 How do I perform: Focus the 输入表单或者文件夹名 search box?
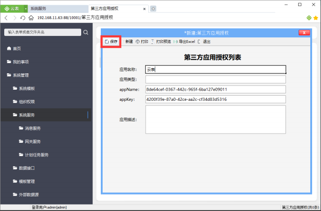tap(42, 32)
